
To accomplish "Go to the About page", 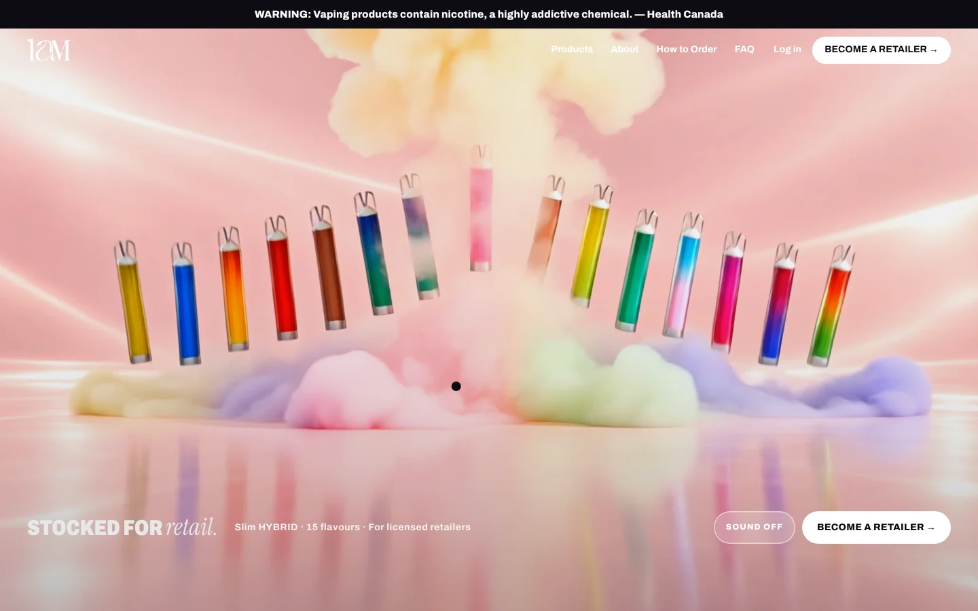I will coord(625,50).
